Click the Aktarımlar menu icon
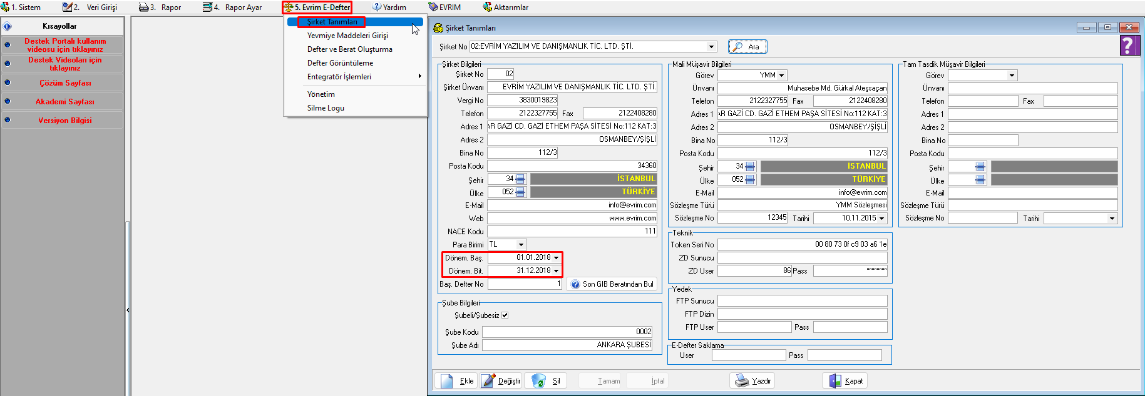This screenshot has height=396, width=1145. 487,7
